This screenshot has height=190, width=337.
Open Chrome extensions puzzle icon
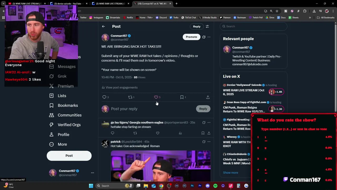click(305, 11)
